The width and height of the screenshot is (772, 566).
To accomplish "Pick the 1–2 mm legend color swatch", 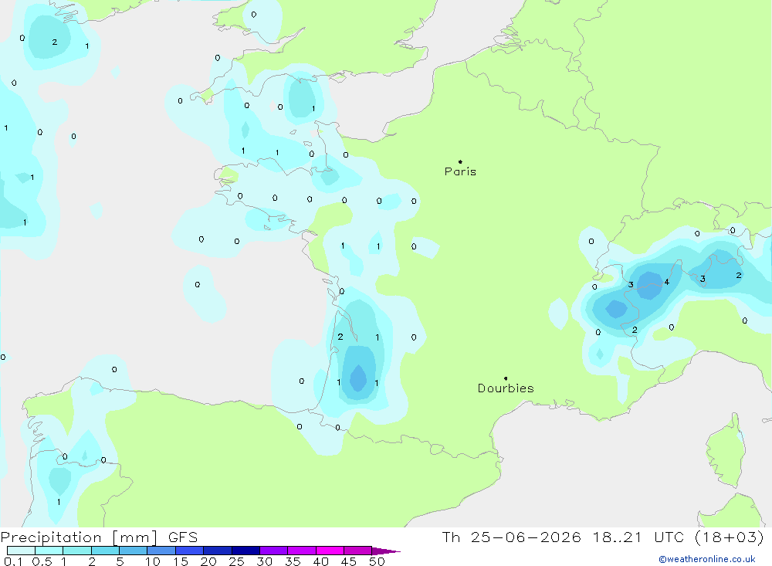I will (x=77, y=551).
